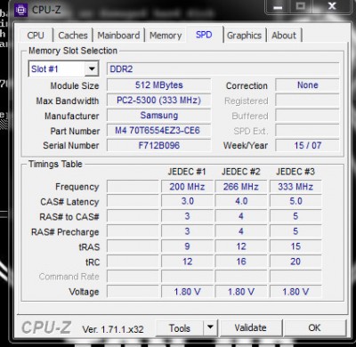Screen dimensions: 356x347
Task: Click the DDR2 memory type field
Action: (222, 69)
